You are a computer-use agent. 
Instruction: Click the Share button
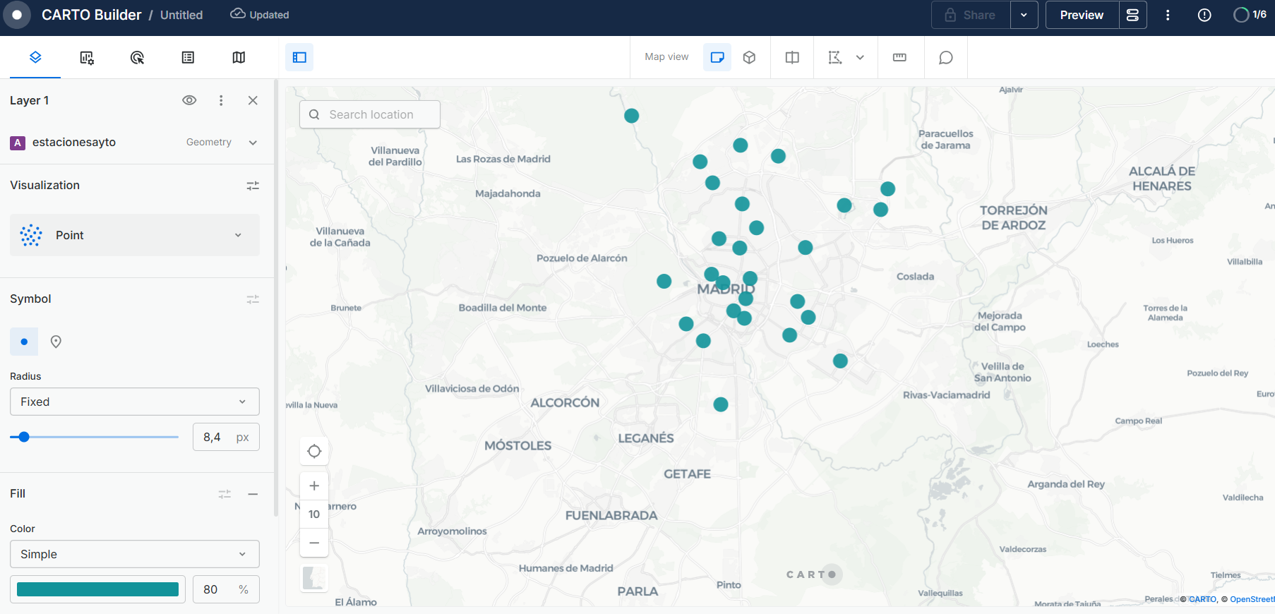tap(971, 15)
